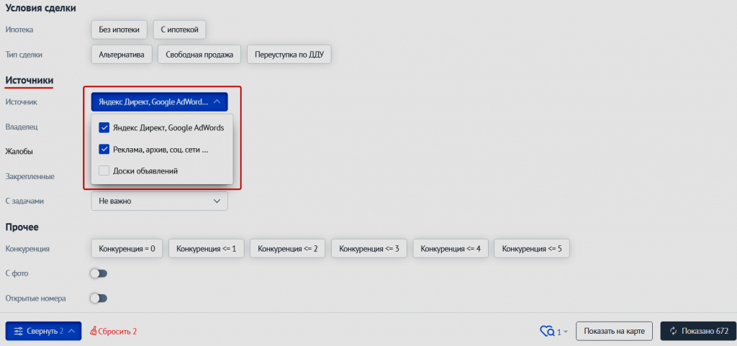Uncheck Реклама, архив, соц. сети checkbox
Screen dimensions: 737x346
pyautogui.click(x=104, y=150)
